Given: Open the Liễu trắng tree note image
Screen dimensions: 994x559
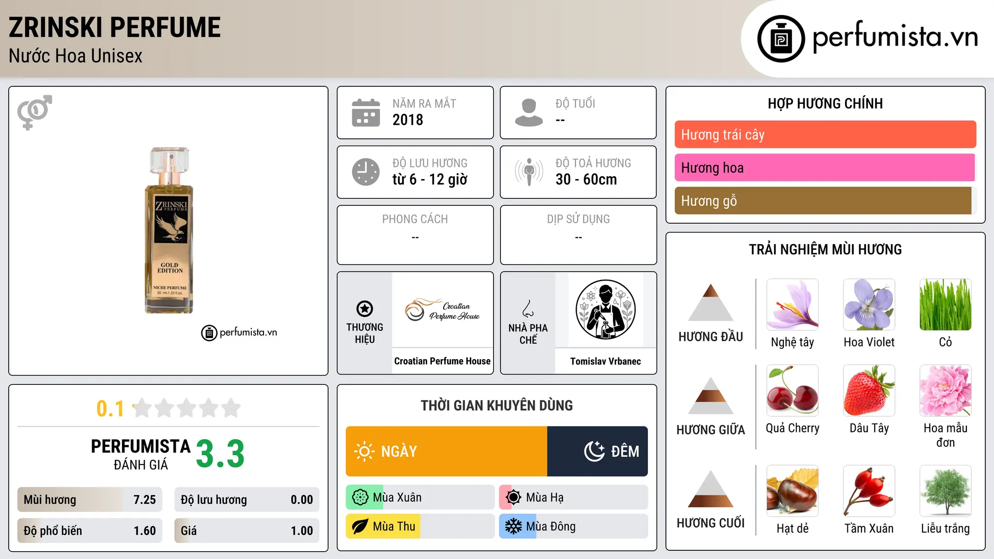Looking at the screenshot, I should (945, 491).
